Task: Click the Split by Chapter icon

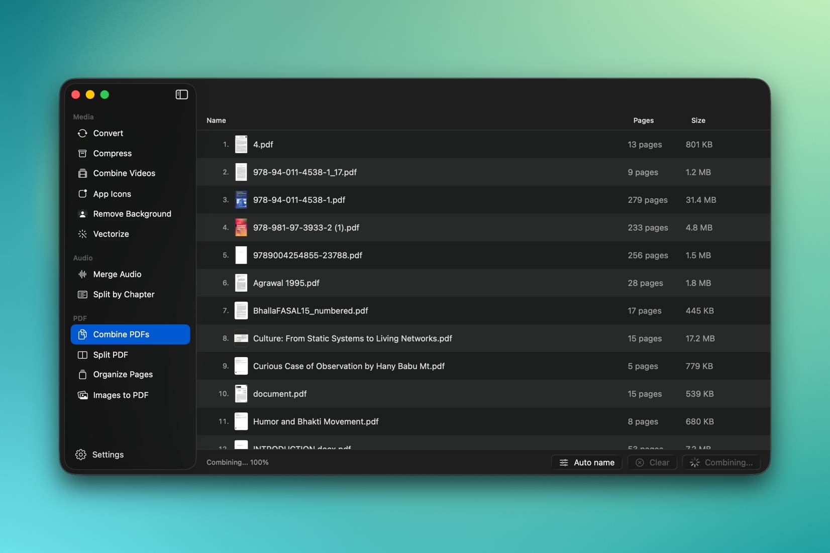Action: [82, 294]
